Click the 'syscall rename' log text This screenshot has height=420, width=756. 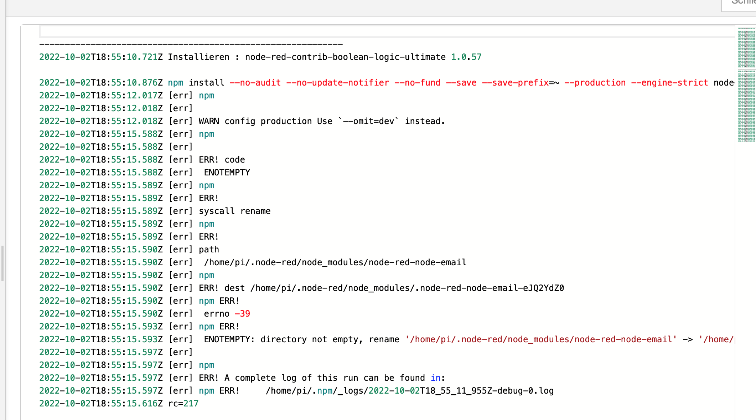click(x=234, y=211)
